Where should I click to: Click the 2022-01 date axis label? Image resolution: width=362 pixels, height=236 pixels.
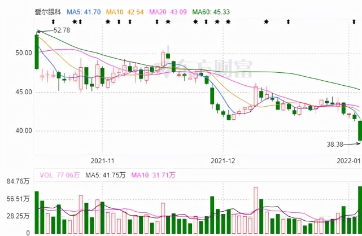tap(348, 161)
